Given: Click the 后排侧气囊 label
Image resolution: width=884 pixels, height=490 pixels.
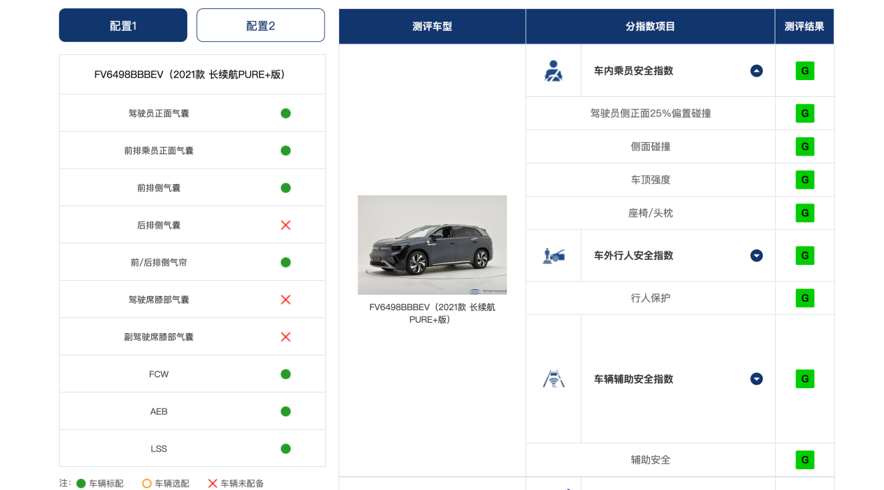Looking at the screenshot, I should (x=159, y=225).
